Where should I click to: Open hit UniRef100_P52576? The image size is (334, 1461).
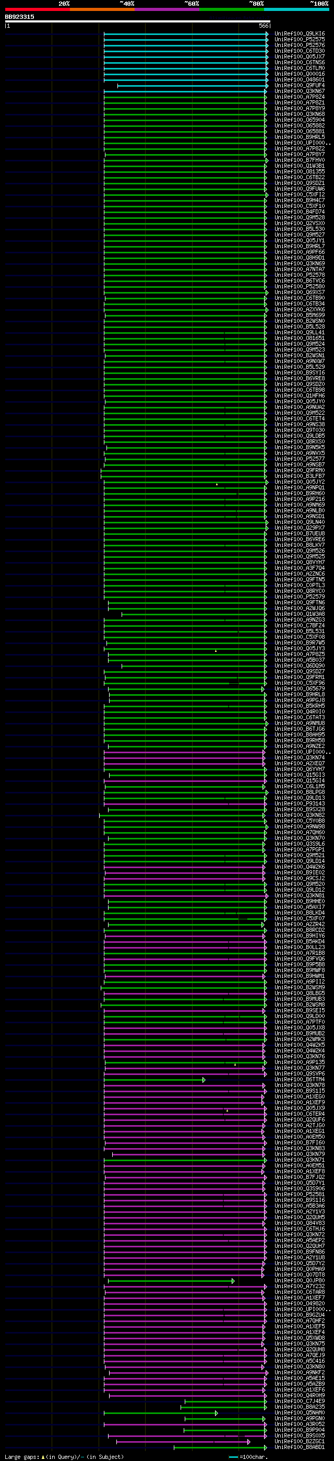[x=300, y=45]
